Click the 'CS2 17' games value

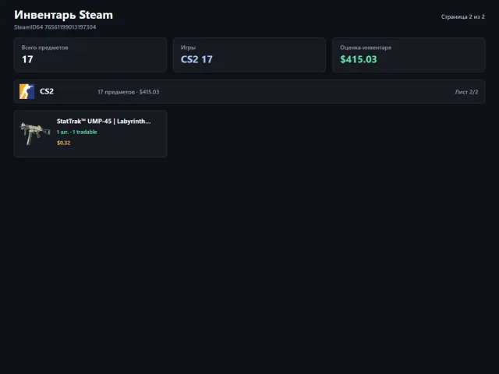[196, 59]
